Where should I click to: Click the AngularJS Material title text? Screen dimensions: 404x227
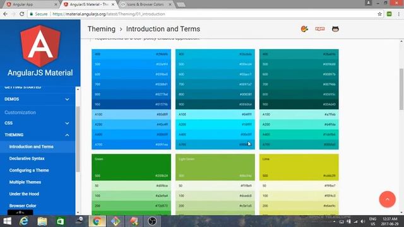40,73
